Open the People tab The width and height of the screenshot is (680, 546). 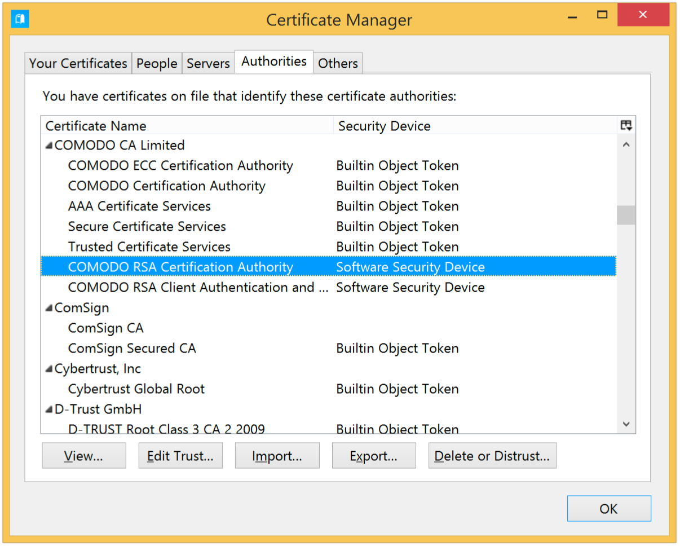pos(156,63)
